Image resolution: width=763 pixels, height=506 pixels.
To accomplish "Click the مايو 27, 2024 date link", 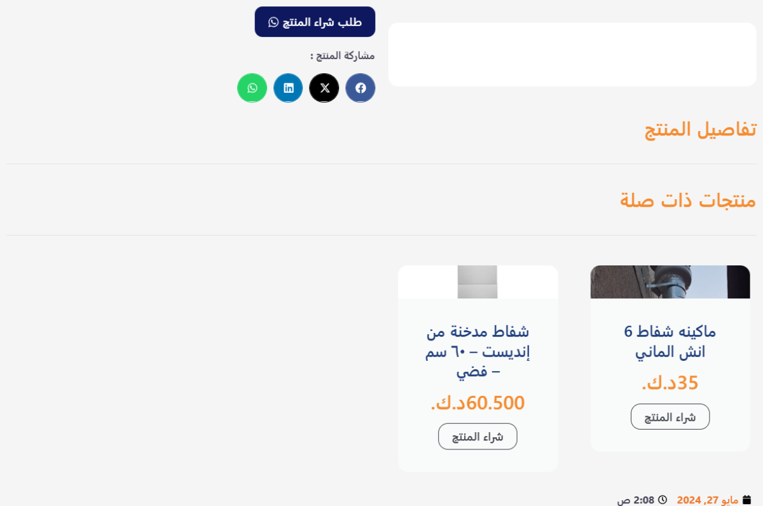I will point(707,500).
